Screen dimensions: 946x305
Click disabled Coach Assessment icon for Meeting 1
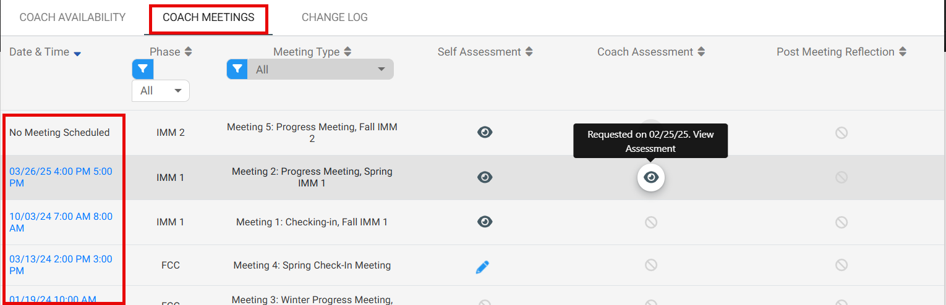[650, 222]
